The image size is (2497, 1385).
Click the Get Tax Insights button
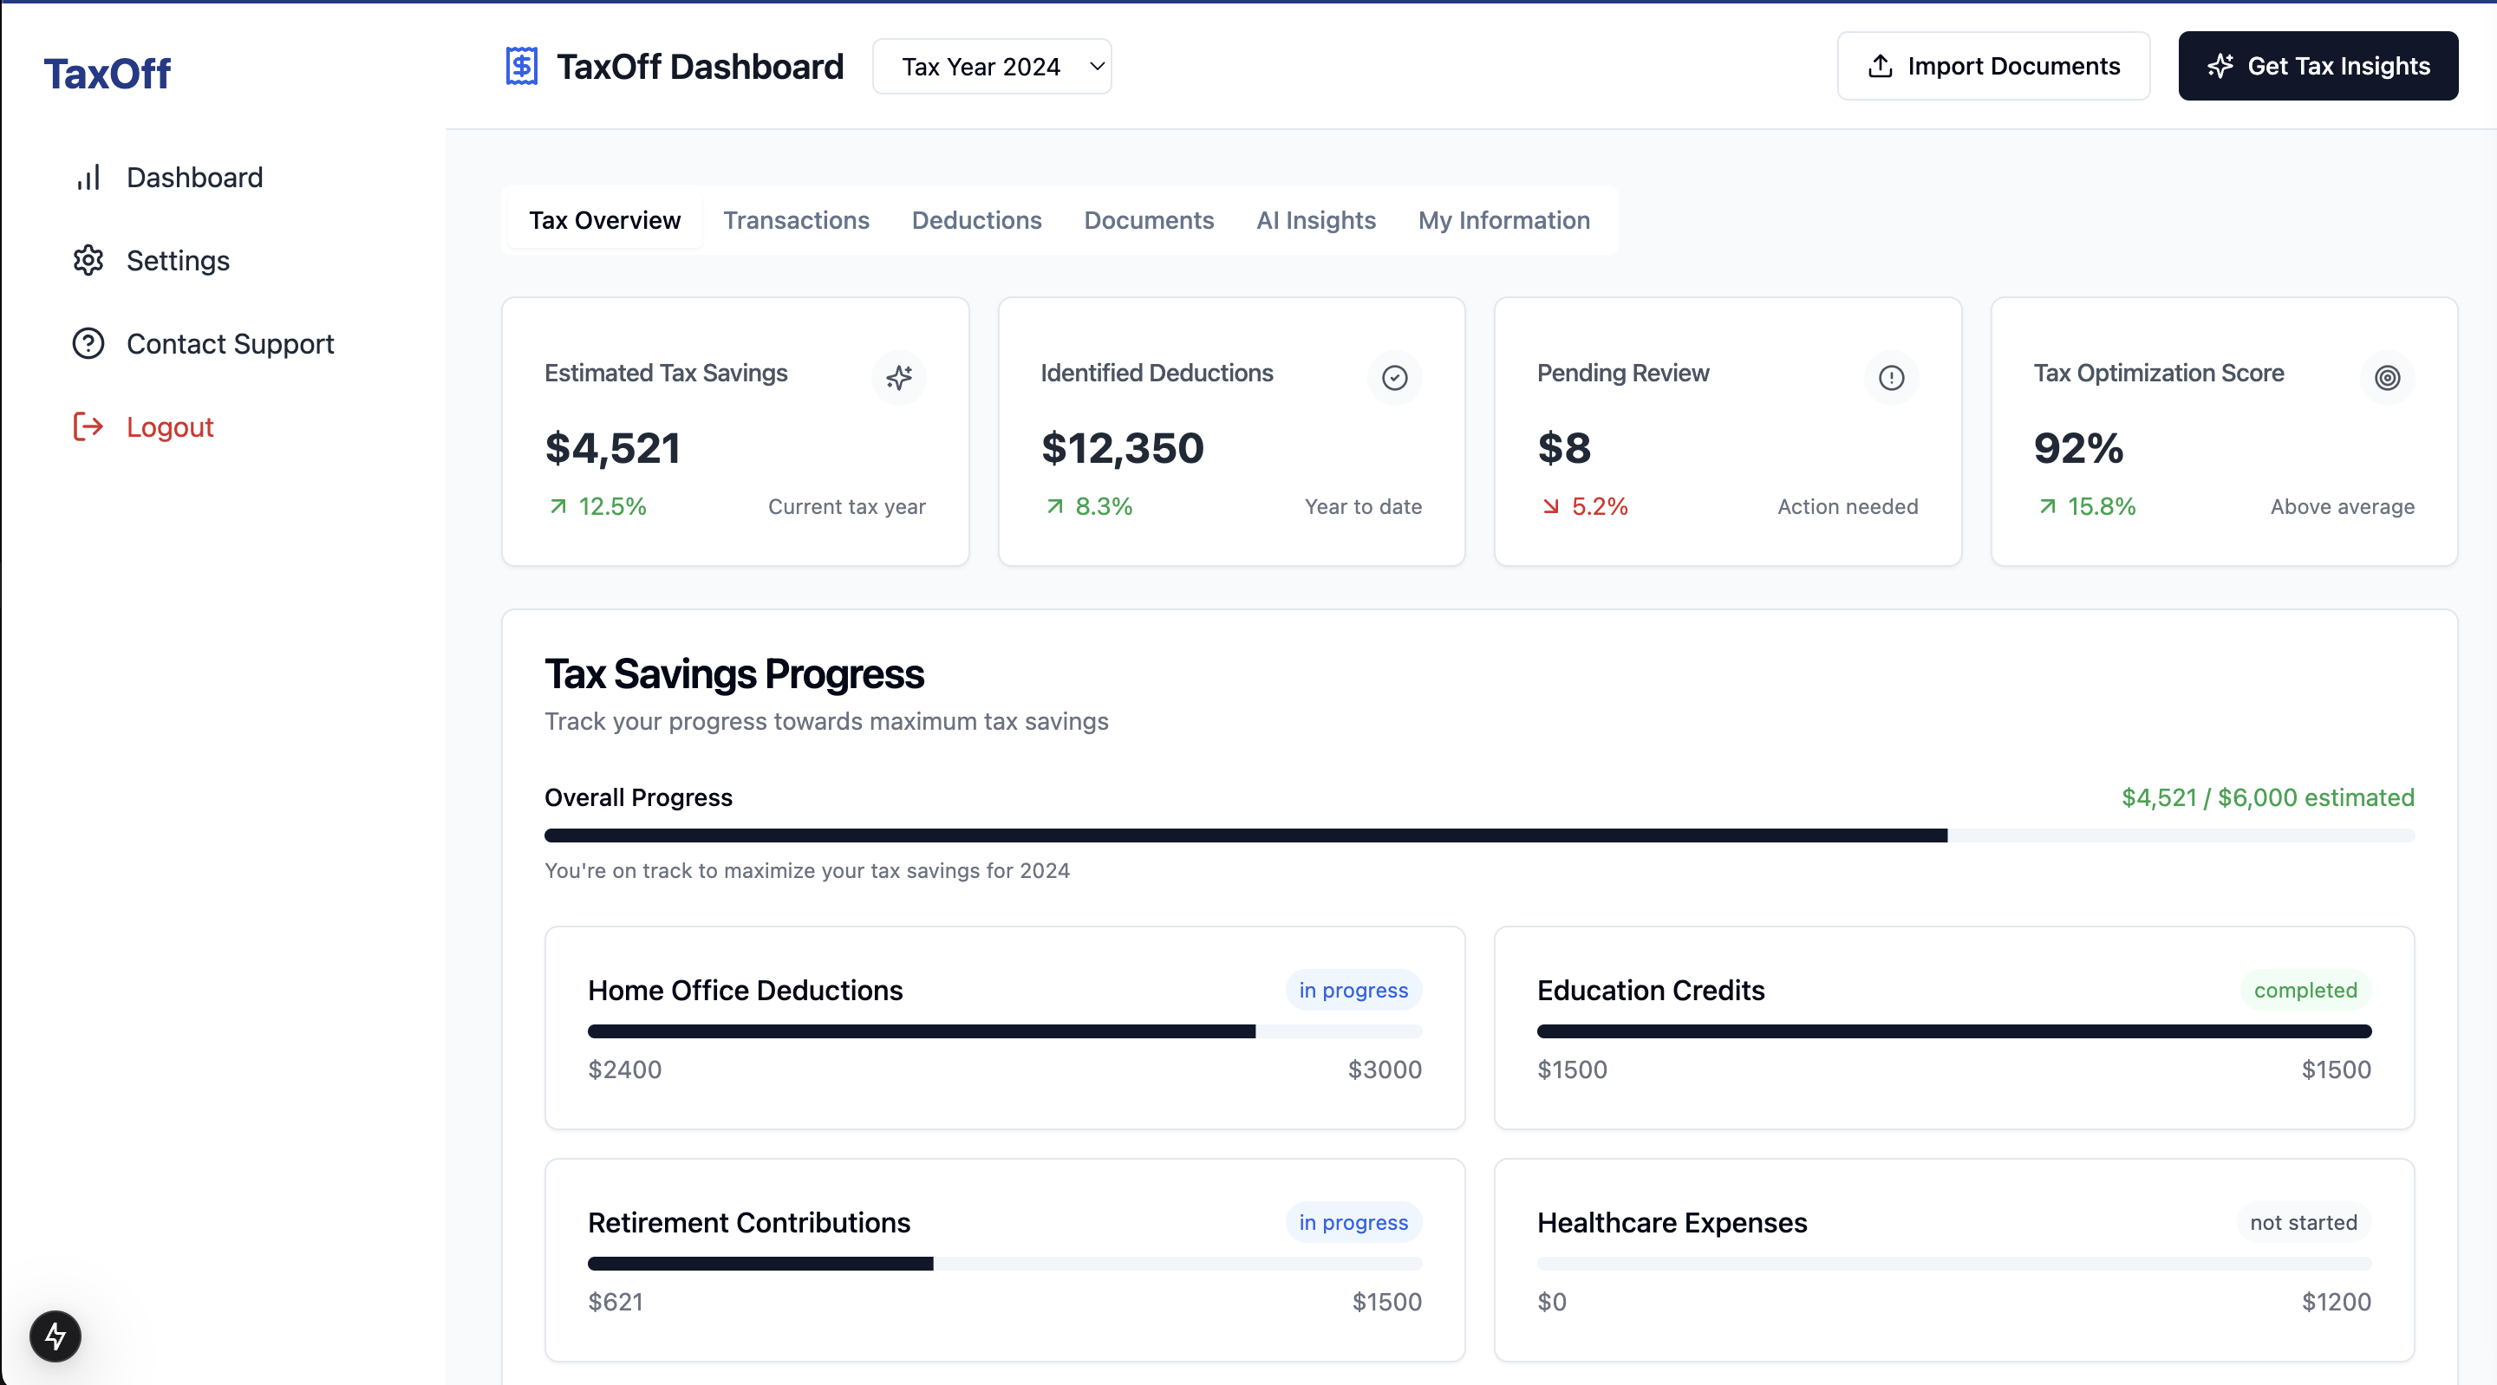pyautogui.click(x=2318, y=66)
